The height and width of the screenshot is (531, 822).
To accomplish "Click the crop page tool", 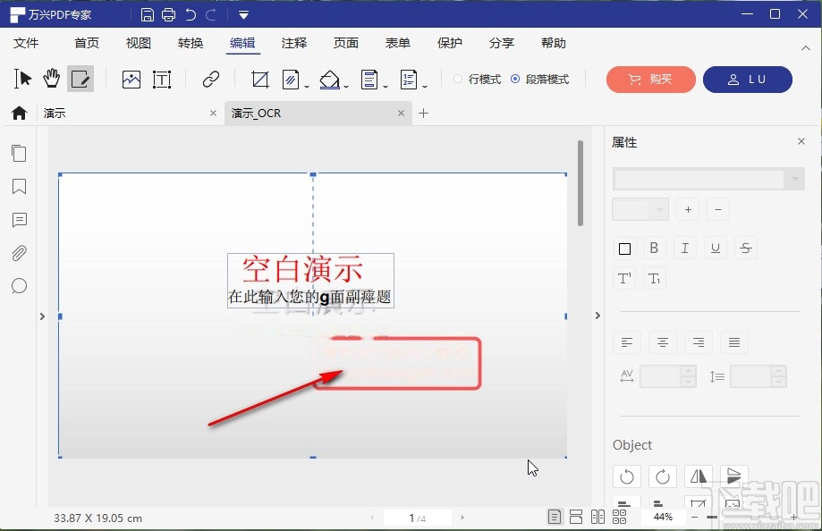I will click(x=260, y=80).
